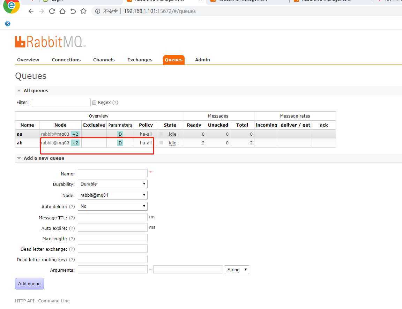The image size is (402, 309).
Task: Click the ha-all policy in row ab
Action: pyautogui.click(x=146, y=143)
